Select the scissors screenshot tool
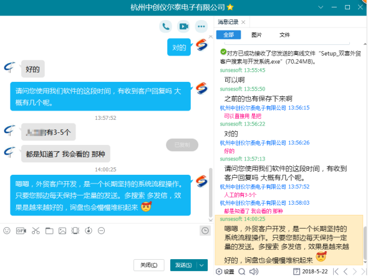 coord(36,230)
